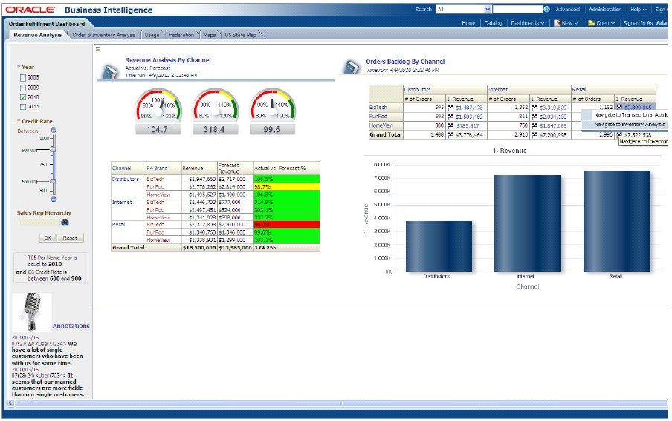Open the Federation tab
The image size is (672, 421).
tap(181, 35)
